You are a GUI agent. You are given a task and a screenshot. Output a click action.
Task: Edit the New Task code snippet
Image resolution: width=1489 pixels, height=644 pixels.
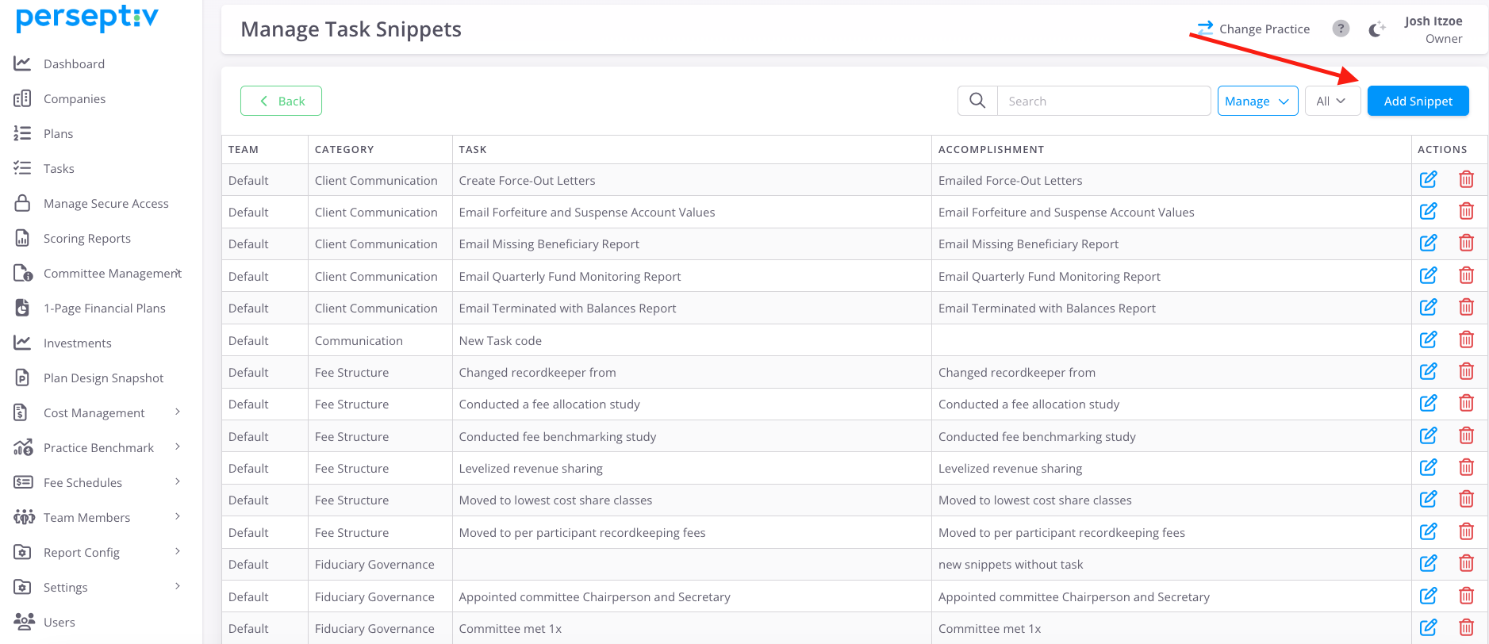[1428, 340]
